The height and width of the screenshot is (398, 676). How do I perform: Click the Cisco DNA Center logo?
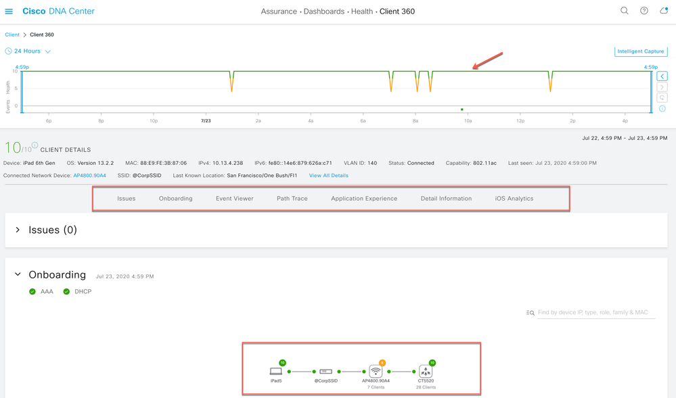58,11
